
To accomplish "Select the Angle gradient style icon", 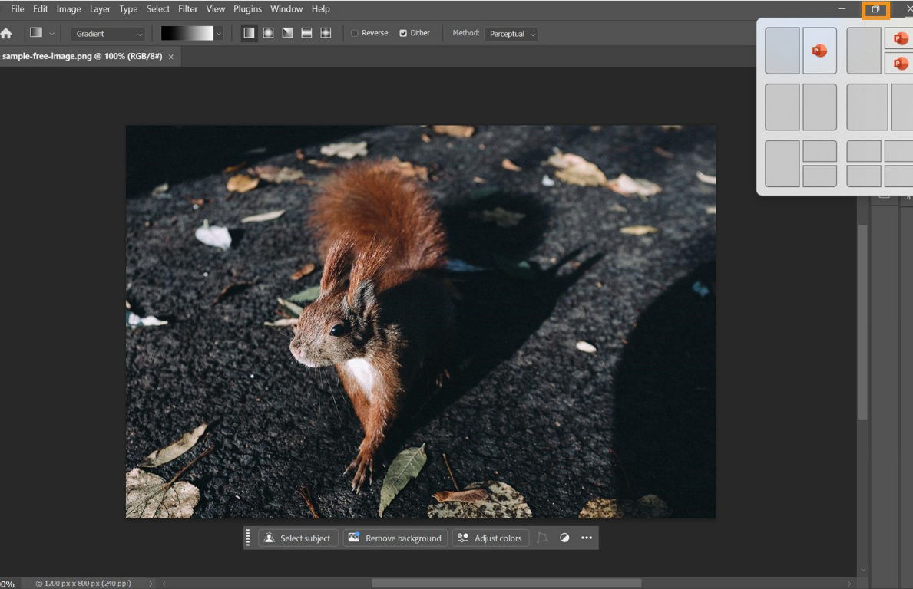I will point(286,33).
